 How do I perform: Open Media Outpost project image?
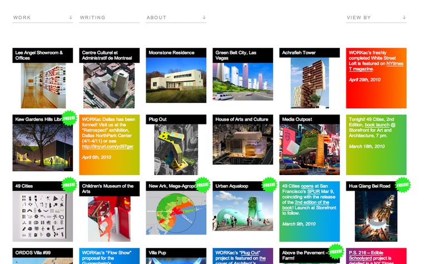tap(309, 150)
